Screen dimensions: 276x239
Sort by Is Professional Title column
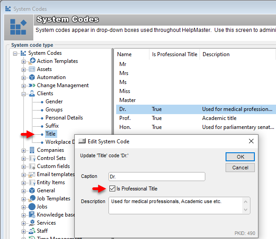point(174,54)
